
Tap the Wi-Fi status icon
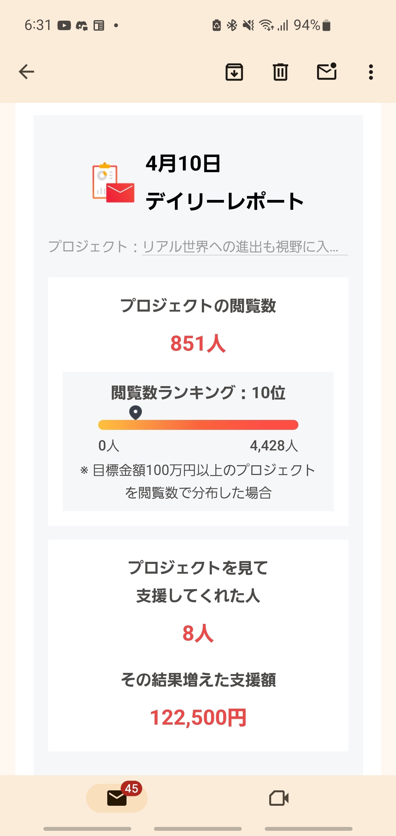pos(266,25)
